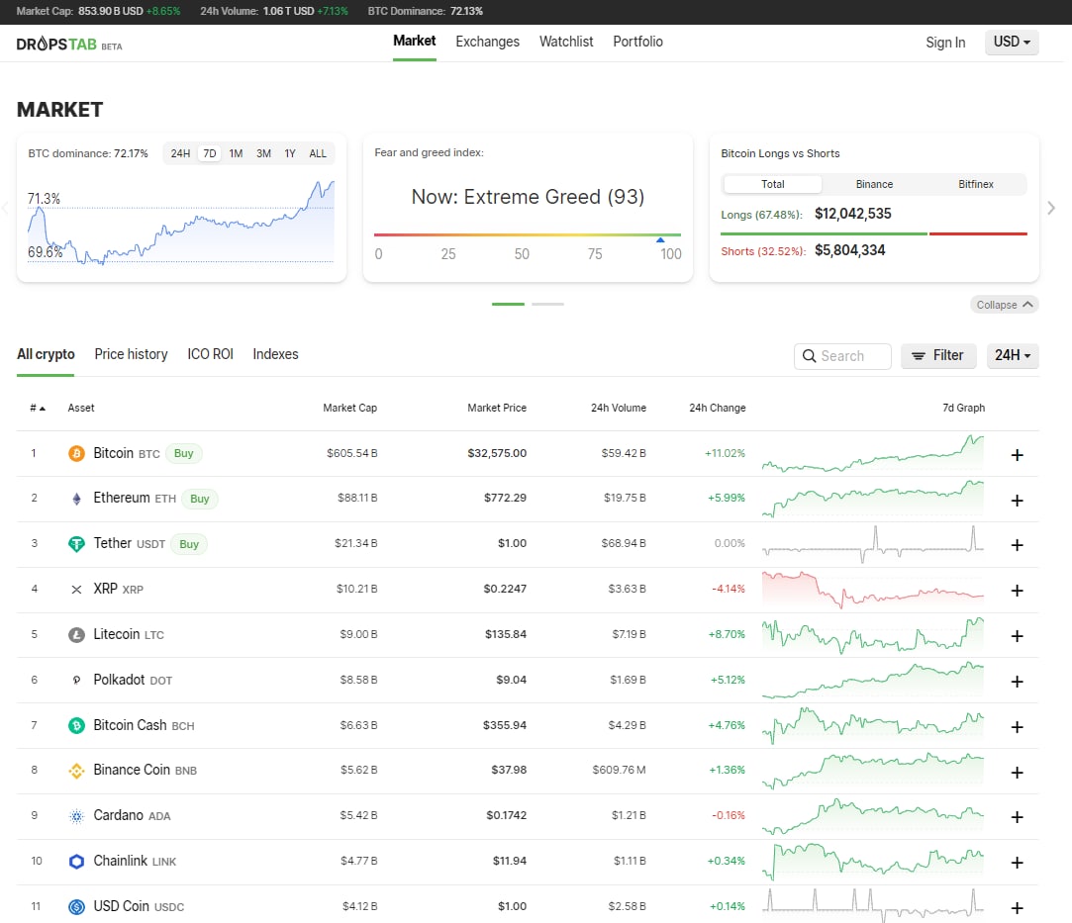
Task: Collapse the market widgets section
Action: [1004, 305]
